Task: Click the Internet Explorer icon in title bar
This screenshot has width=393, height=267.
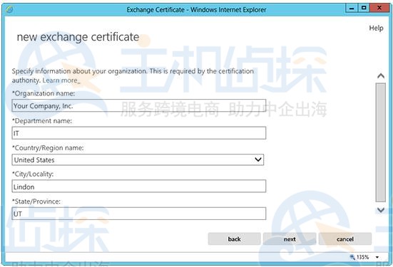Action: pos(9,10)
